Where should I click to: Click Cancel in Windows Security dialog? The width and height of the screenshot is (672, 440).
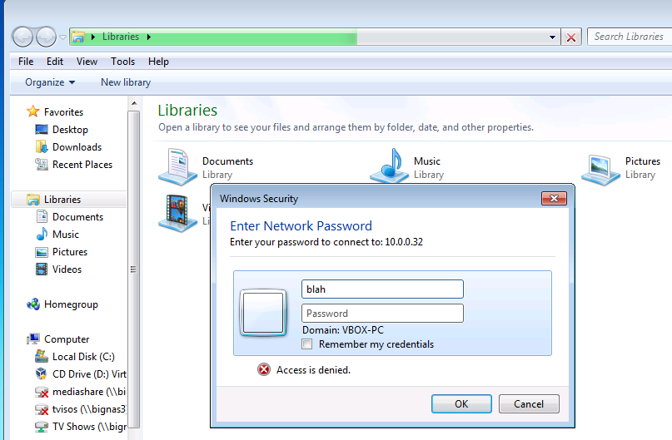pos(529,404)
